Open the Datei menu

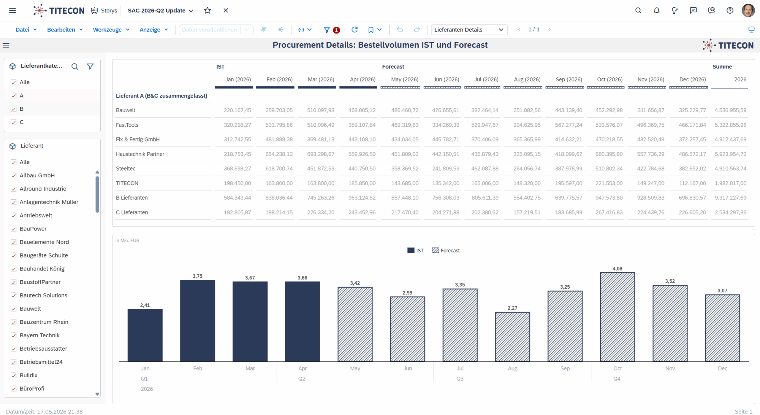tap(26, 30)
